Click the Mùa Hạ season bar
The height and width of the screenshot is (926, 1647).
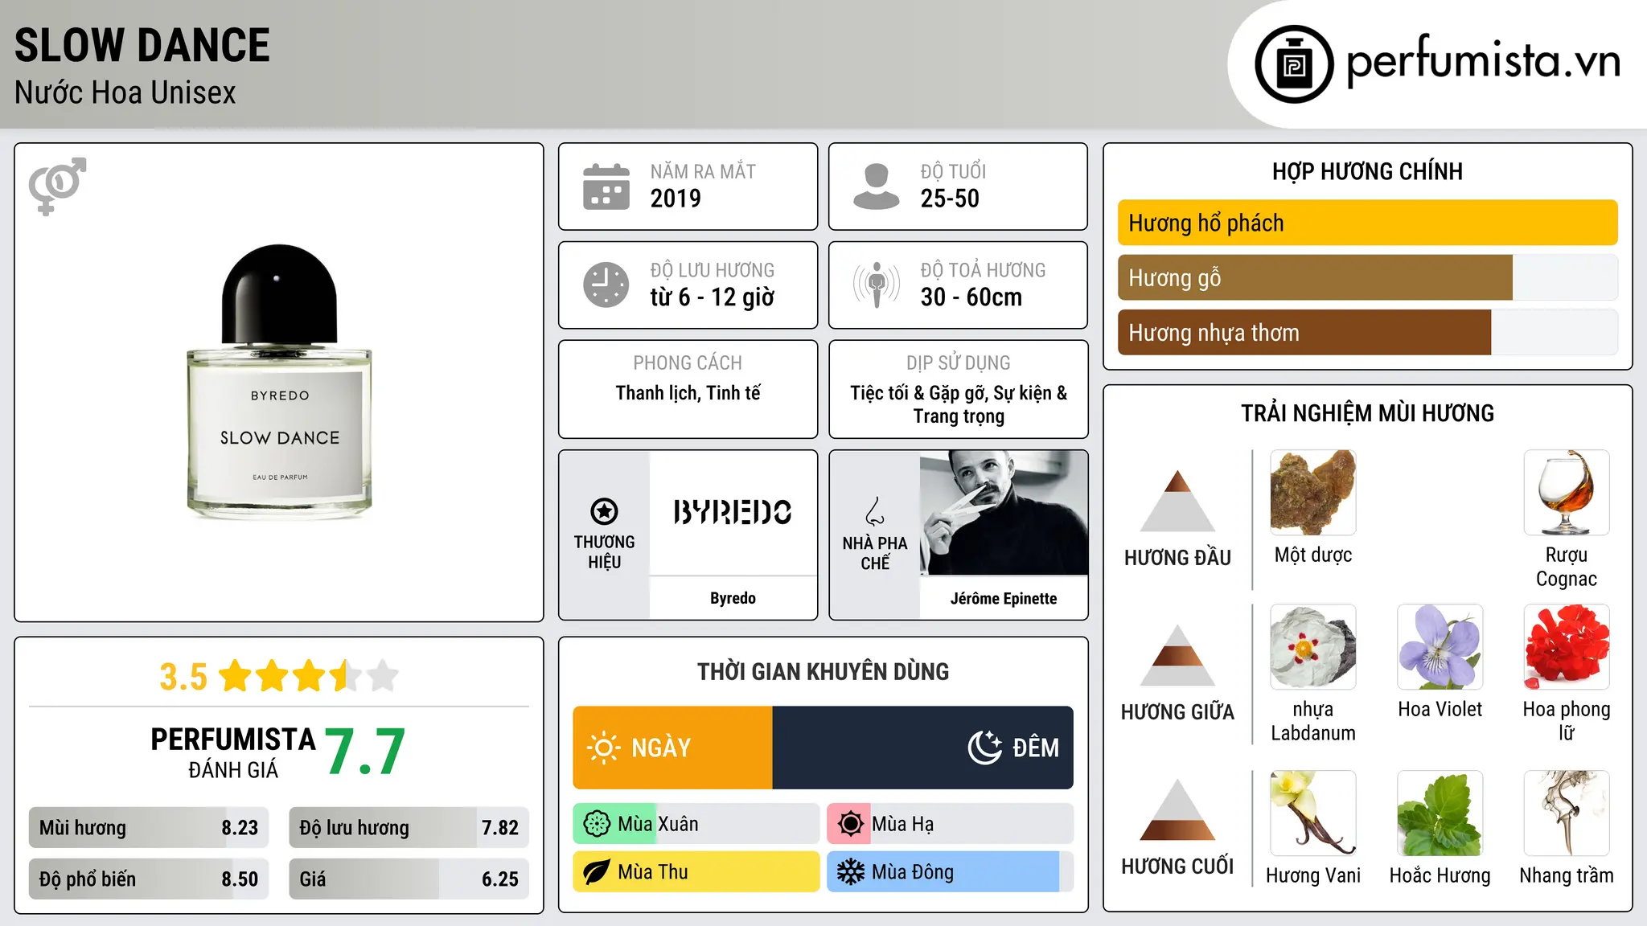point(951,824)
